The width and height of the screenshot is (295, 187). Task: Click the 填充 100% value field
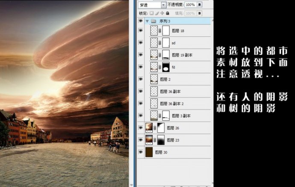click(191, 13)
